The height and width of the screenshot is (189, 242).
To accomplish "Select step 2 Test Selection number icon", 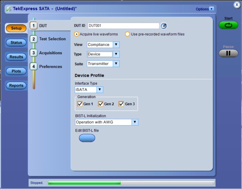I will 34,39.
